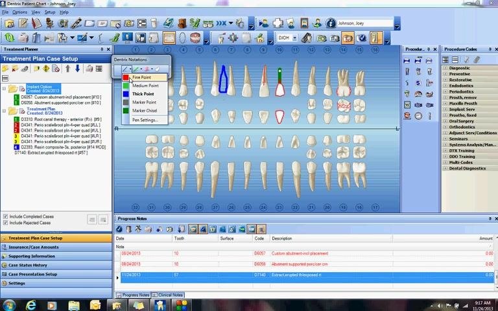
Task: Open Internet Explorer from the Windows taskbar
Action: tap(31, 305)
